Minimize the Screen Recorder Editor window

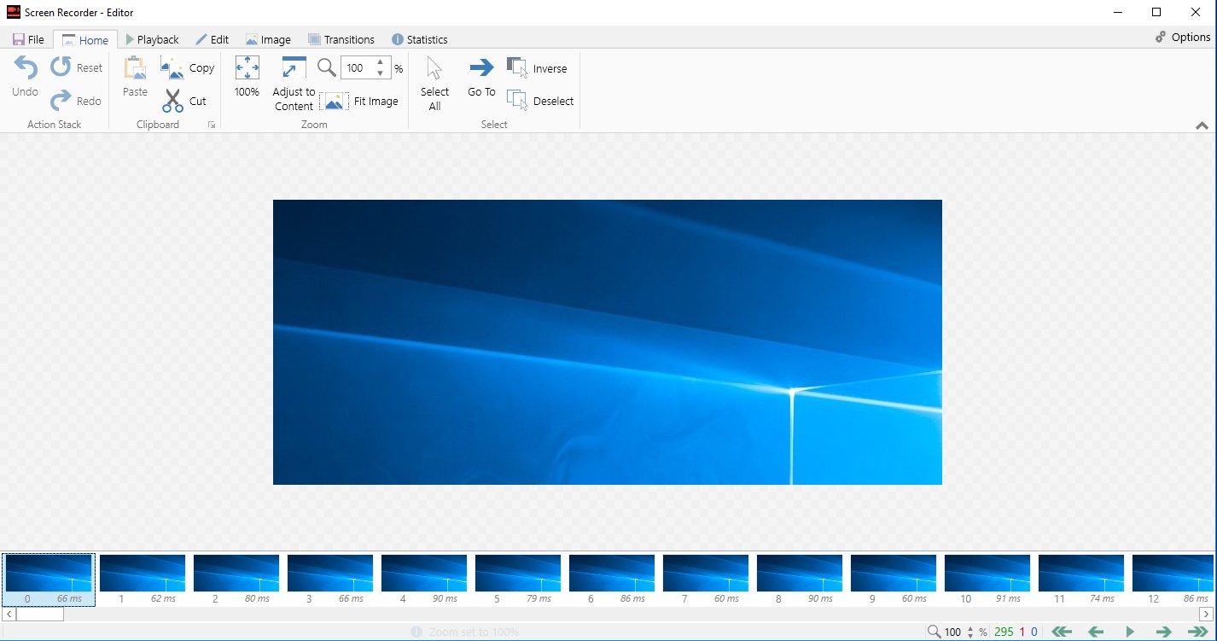[x=1117, y=12]
